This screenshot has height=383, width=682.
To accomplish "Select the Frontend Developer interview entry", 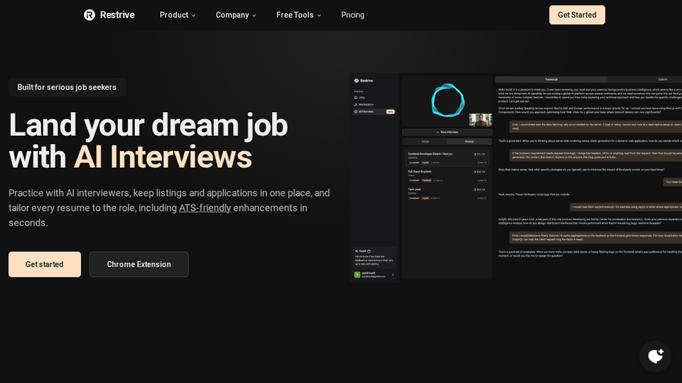I will (x=447, y=158).
